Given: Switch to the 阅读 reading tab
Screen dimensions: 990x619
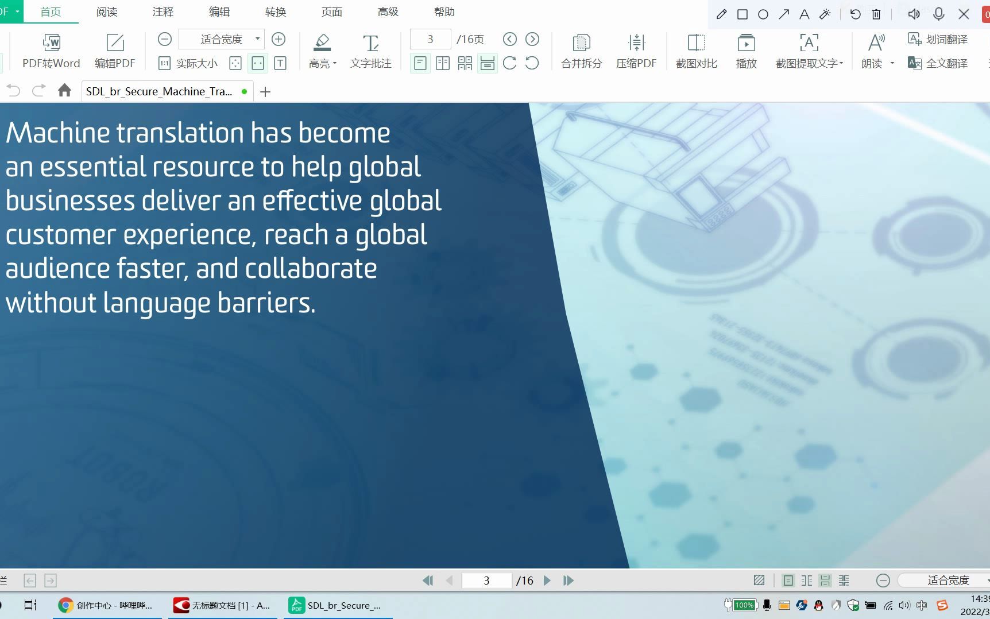Looking at the screenshot, I should (x=107, y=11).
